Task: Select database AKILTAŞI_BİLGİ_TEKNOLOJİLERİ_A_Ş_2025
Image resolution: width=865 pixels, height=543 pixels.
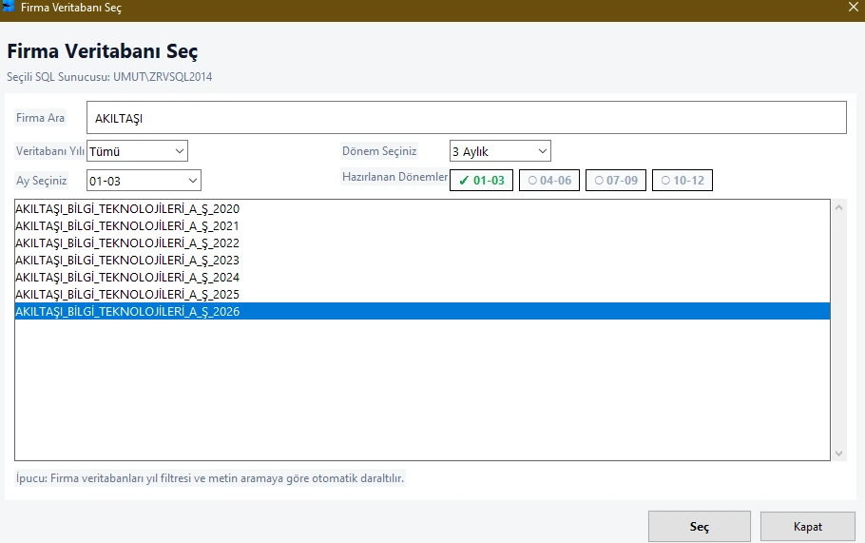Action: (x=422, y=294)
